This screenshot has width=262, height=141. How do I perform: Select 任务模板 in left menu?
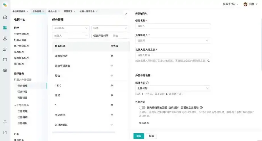[22, 123]
